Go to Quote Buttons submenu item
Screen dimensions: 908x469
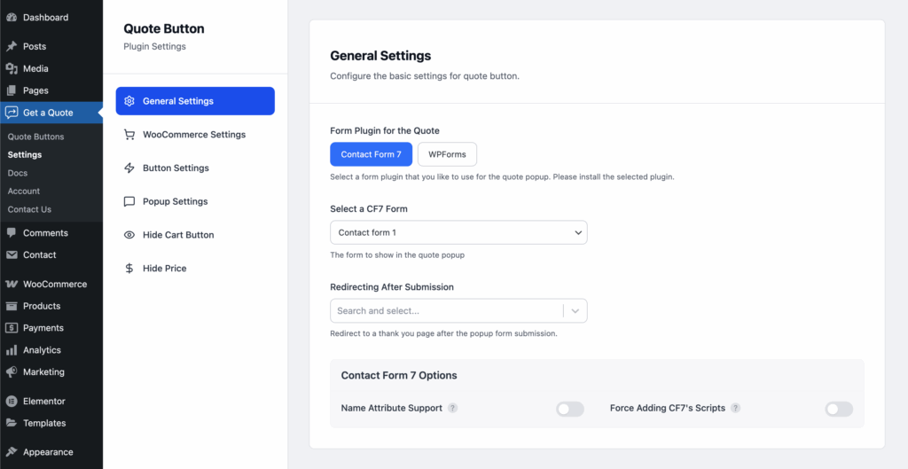[35, 137]
